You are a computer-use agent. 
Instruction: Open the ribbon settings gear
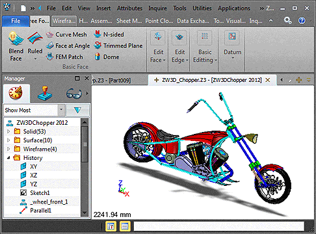[x=287, y=21]
